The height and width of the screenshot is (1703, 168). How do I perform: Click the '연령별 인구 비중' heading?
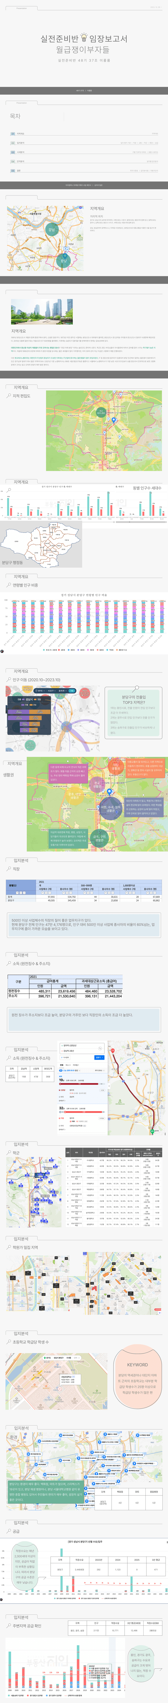(x=25, y=585)
